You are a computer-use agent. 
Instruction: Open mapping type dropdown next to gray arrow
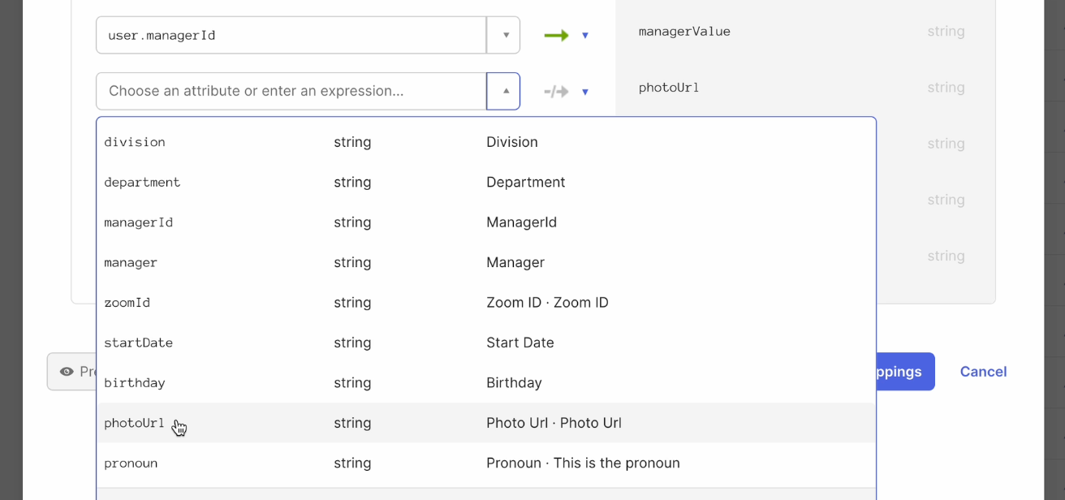tap(585, 92)
